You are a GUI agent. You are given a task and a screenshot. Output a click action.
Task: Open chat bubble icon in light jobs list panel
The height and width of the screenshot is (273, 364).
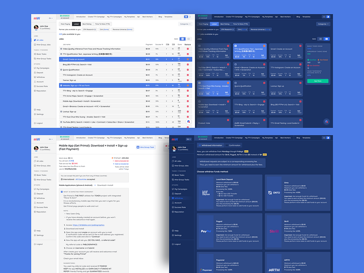[x=188, y=121]
